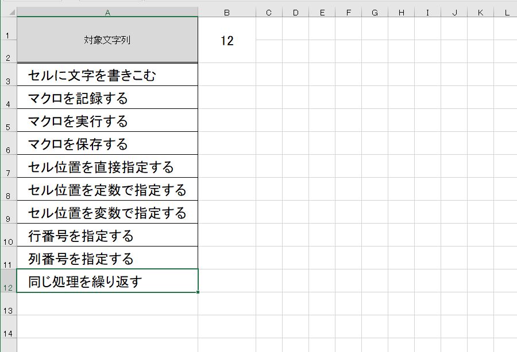The height and width of the screenshot is (352, 517).
Task: Select column D header
Action: coord(295,12)
